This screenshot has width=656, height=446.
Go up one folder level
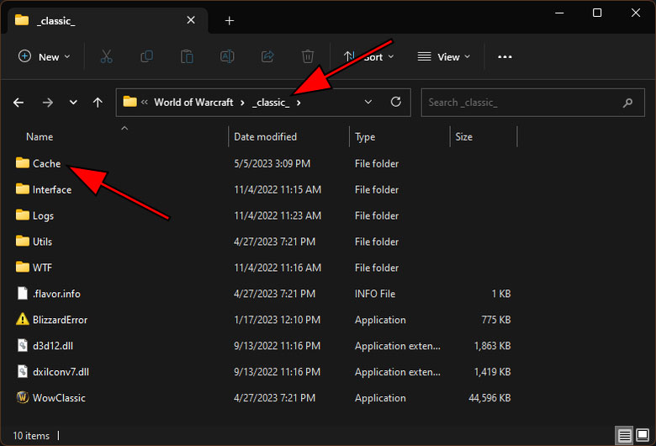[98, 102]
